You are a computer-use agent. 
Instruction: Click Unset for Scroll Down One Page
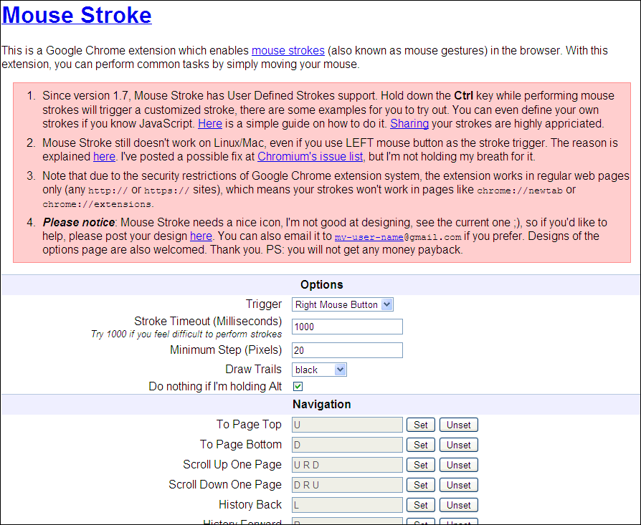(459, 485)
